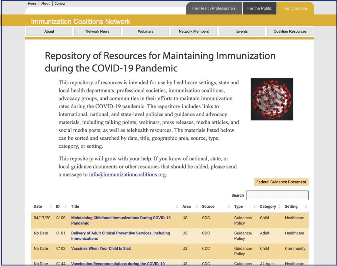Image resolution: width=337 pixels, height=266 pixels.
Task: Switch to the For Health Professionals tab
Action: [x=214, y=8]
